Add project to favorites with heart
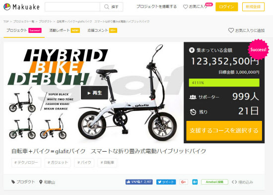The image size is (273, 195). pyautogui.click(x=231, y=30)
